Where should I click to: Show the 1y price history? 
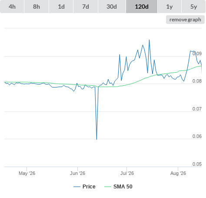pyautogui.click(x=169, y=7)
